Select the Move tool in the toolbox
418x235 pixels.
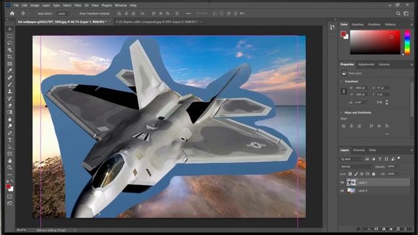(10, 29)
